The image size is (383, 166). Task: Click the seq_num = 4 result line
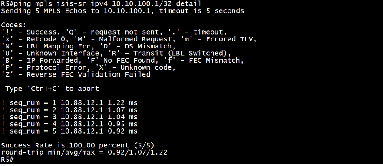click(x=69, y=124)
